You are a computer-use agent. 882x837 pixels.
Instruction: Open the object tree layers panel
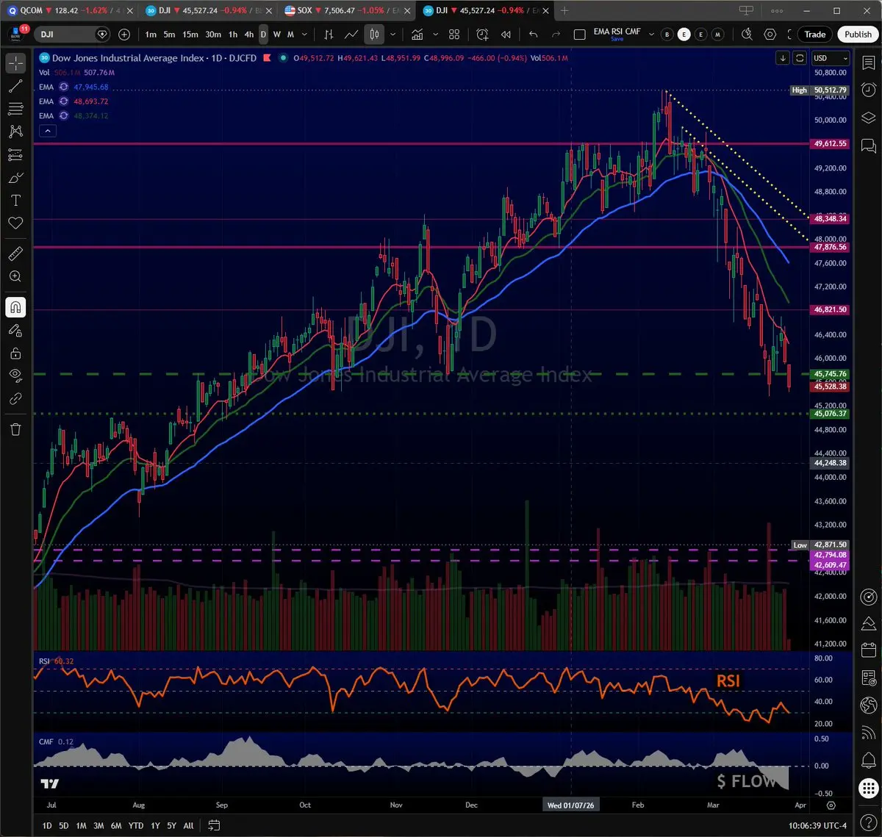868,118
